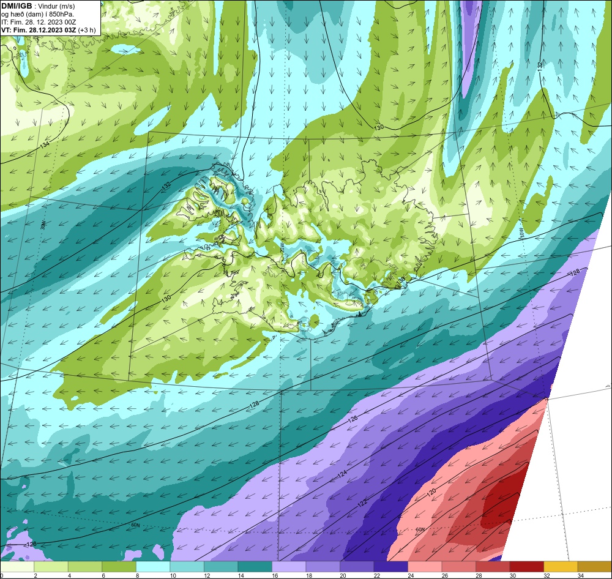Click the DMI/IGB title text

pos(17,6)
